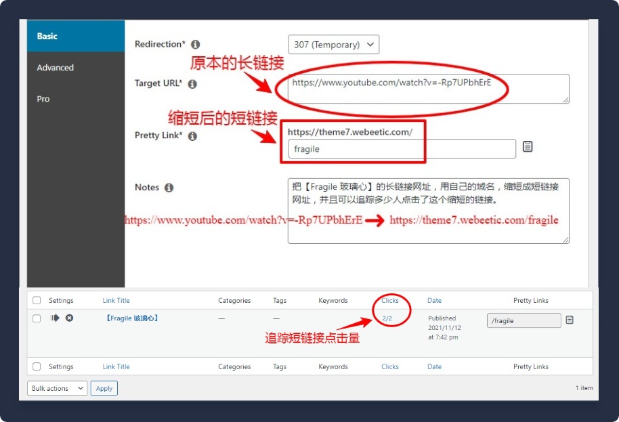Screen dimensions: 619x422
Task: Expand the Bulk actions dropdown
Action: point(58,388)
